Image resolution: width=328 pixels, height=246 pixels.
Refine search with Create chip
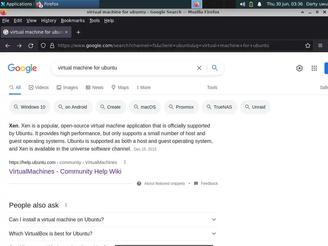[x=111, y=107]
